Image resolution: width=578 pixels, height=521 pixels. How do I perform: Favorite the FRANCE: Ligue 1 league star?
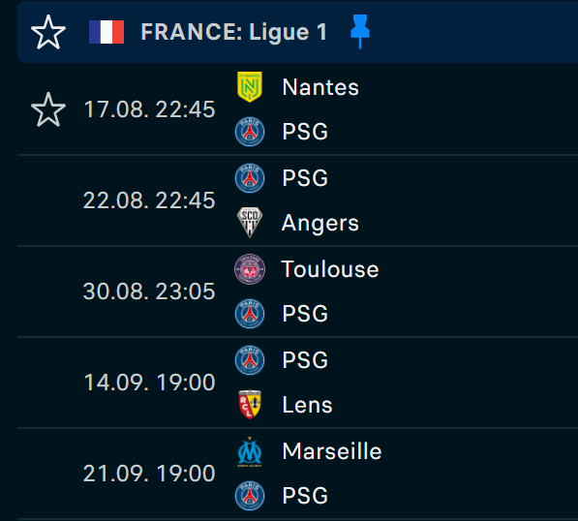pyautogui.click(x=48, y=32)
